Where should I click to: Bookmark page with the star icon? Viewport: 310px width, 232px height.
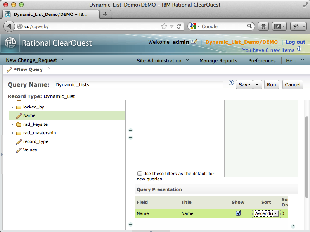pos(164,26)
